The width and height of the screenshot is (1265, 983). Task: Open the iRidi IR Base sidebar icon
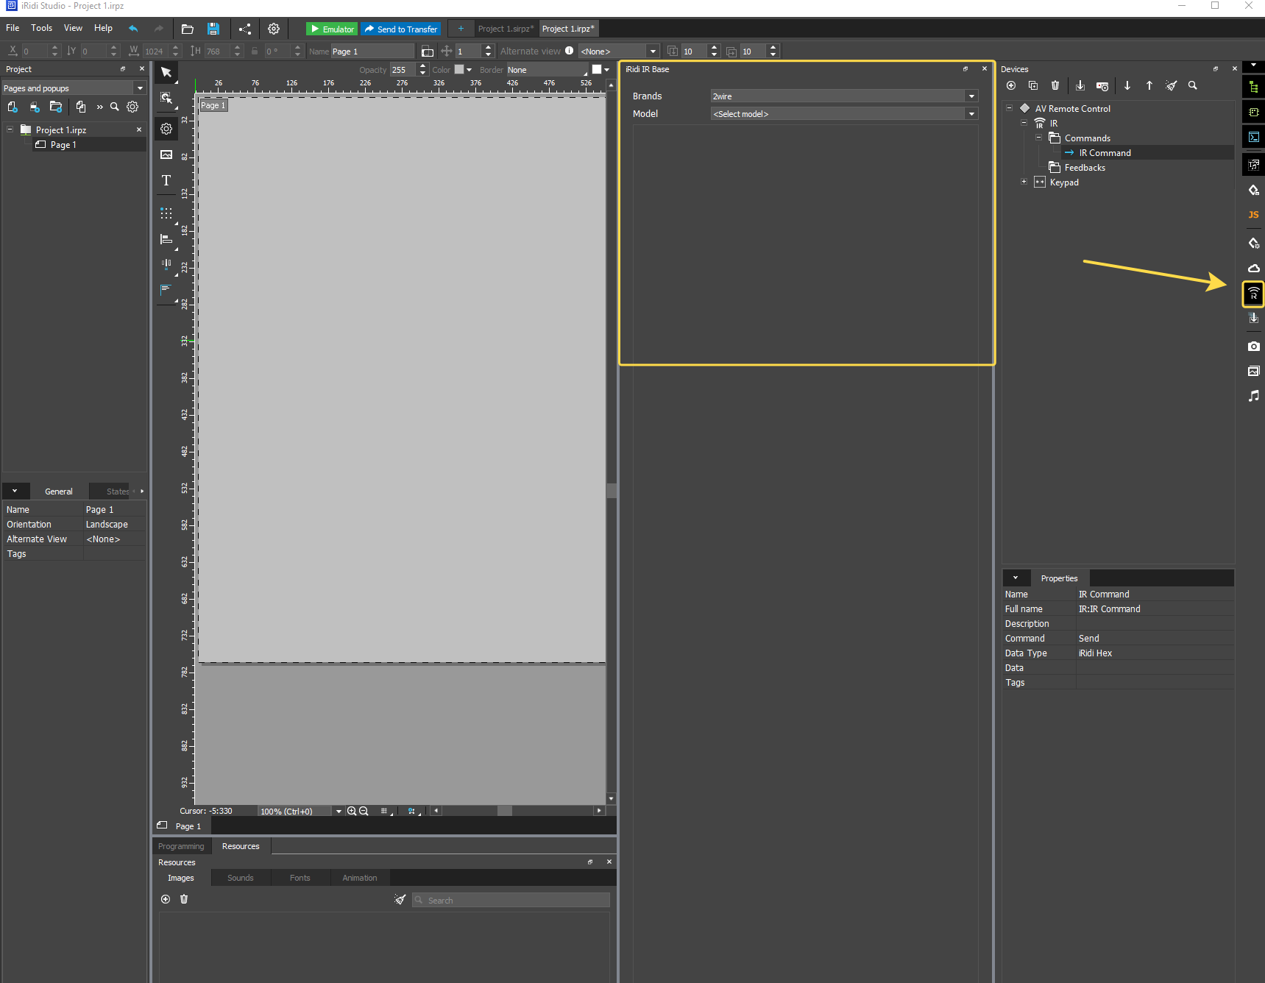pyautogui.click(x=1253, y=294)
